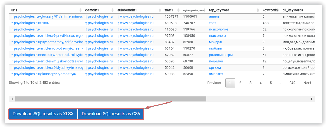The image size is (327, 128).
Task: Open the psychologies.ru/tests/ URL link
Action: [30, 23]
